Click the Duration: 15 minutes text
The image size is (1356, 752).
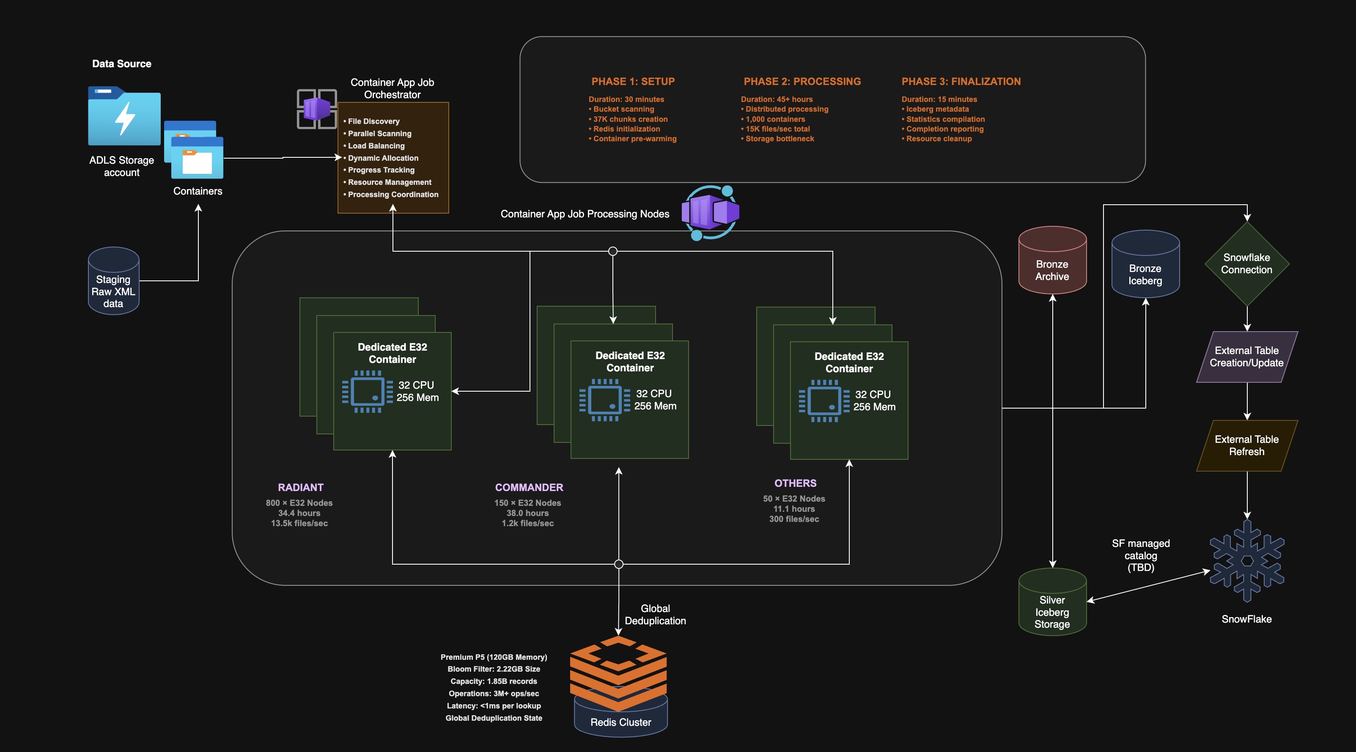tap(939, 99)
